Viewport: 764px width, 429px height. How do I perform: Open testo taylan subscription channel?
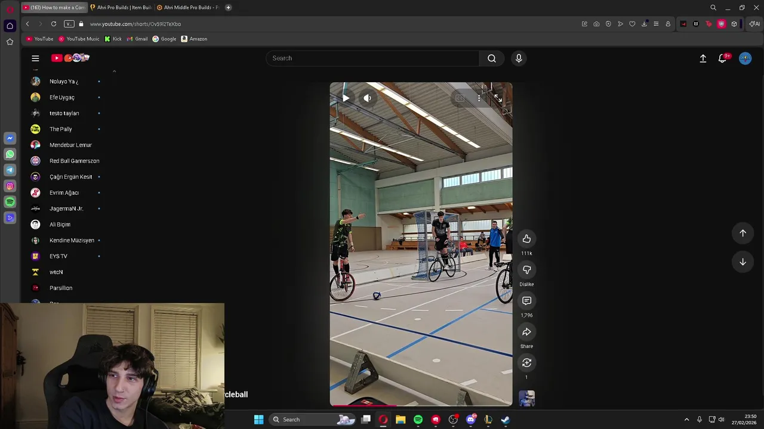tap(66, 113)
